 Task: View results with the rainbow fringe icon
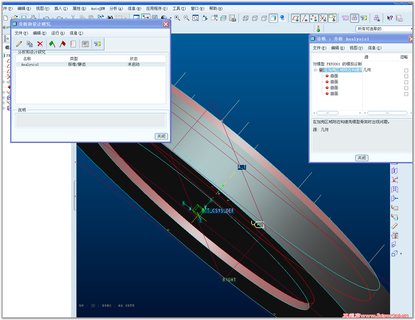97,44
